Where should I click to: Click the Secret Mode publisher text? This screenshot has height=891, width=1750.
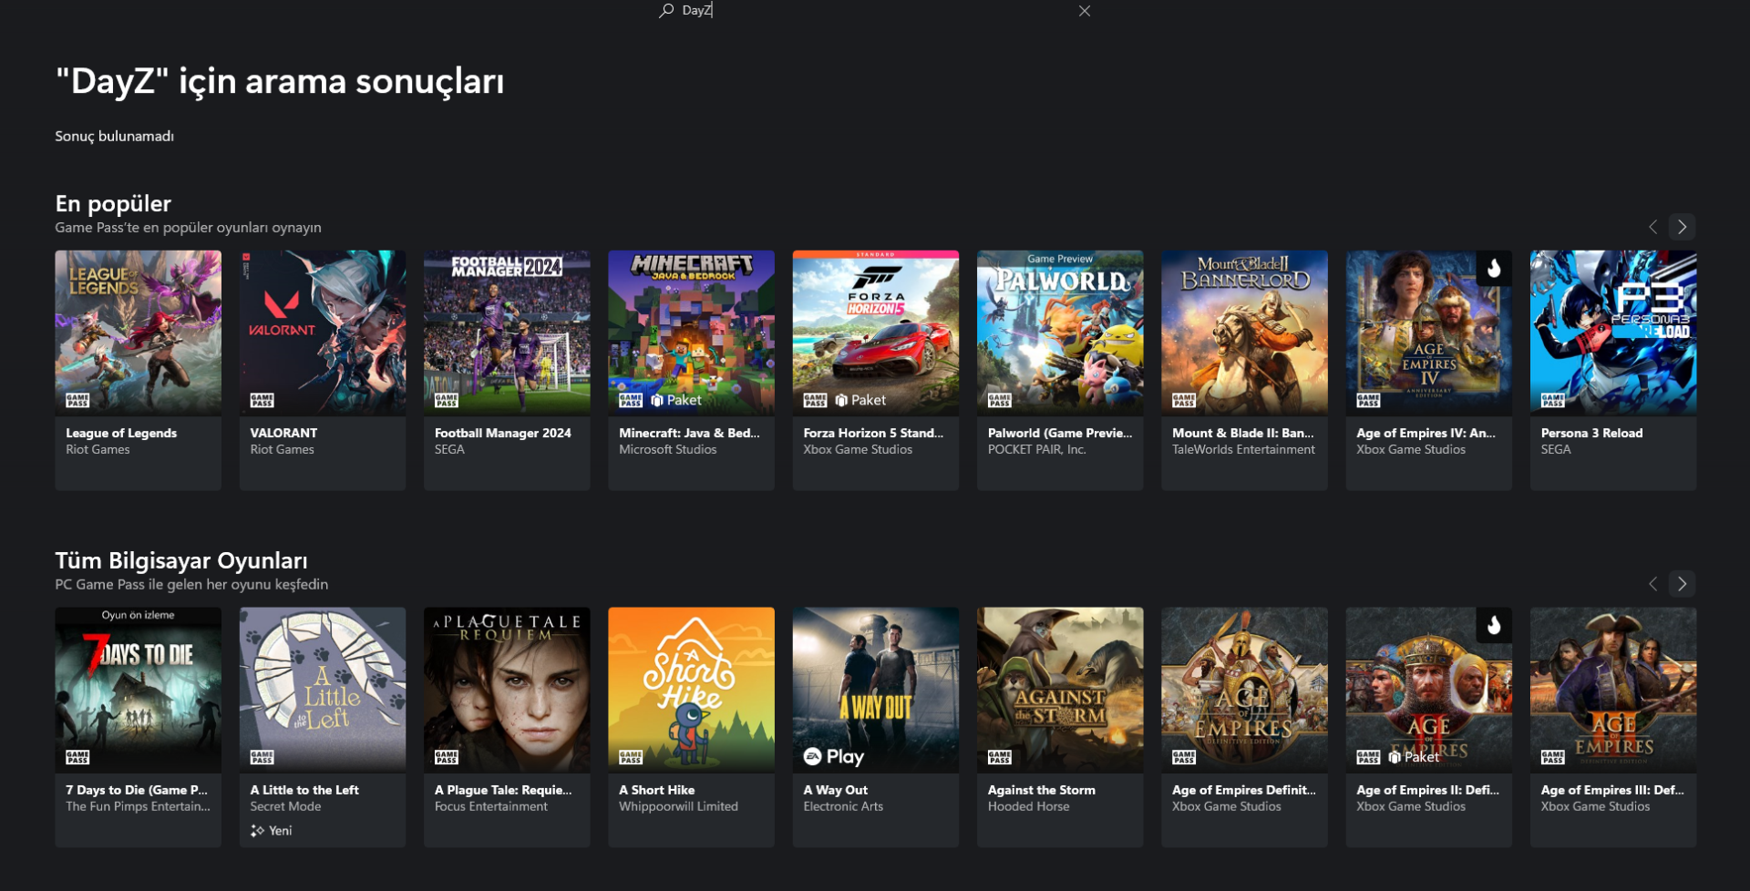[x=286, y=807]
